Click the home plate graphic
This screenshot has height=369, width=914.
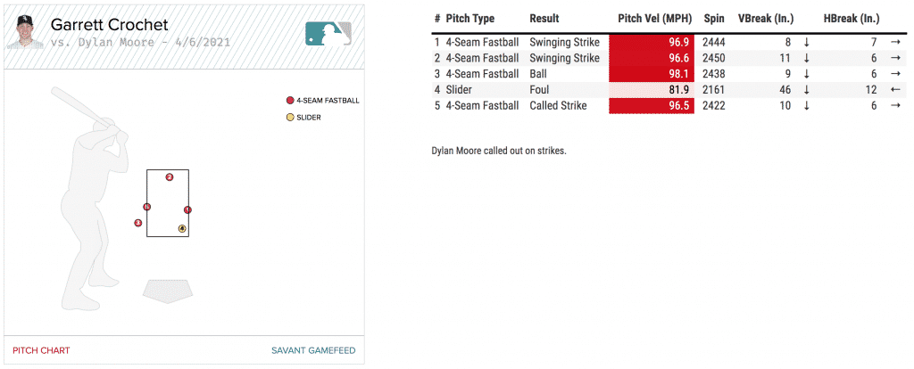167,291
